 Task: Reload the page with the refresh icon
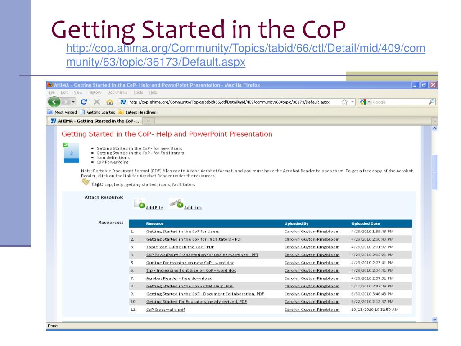84,102
